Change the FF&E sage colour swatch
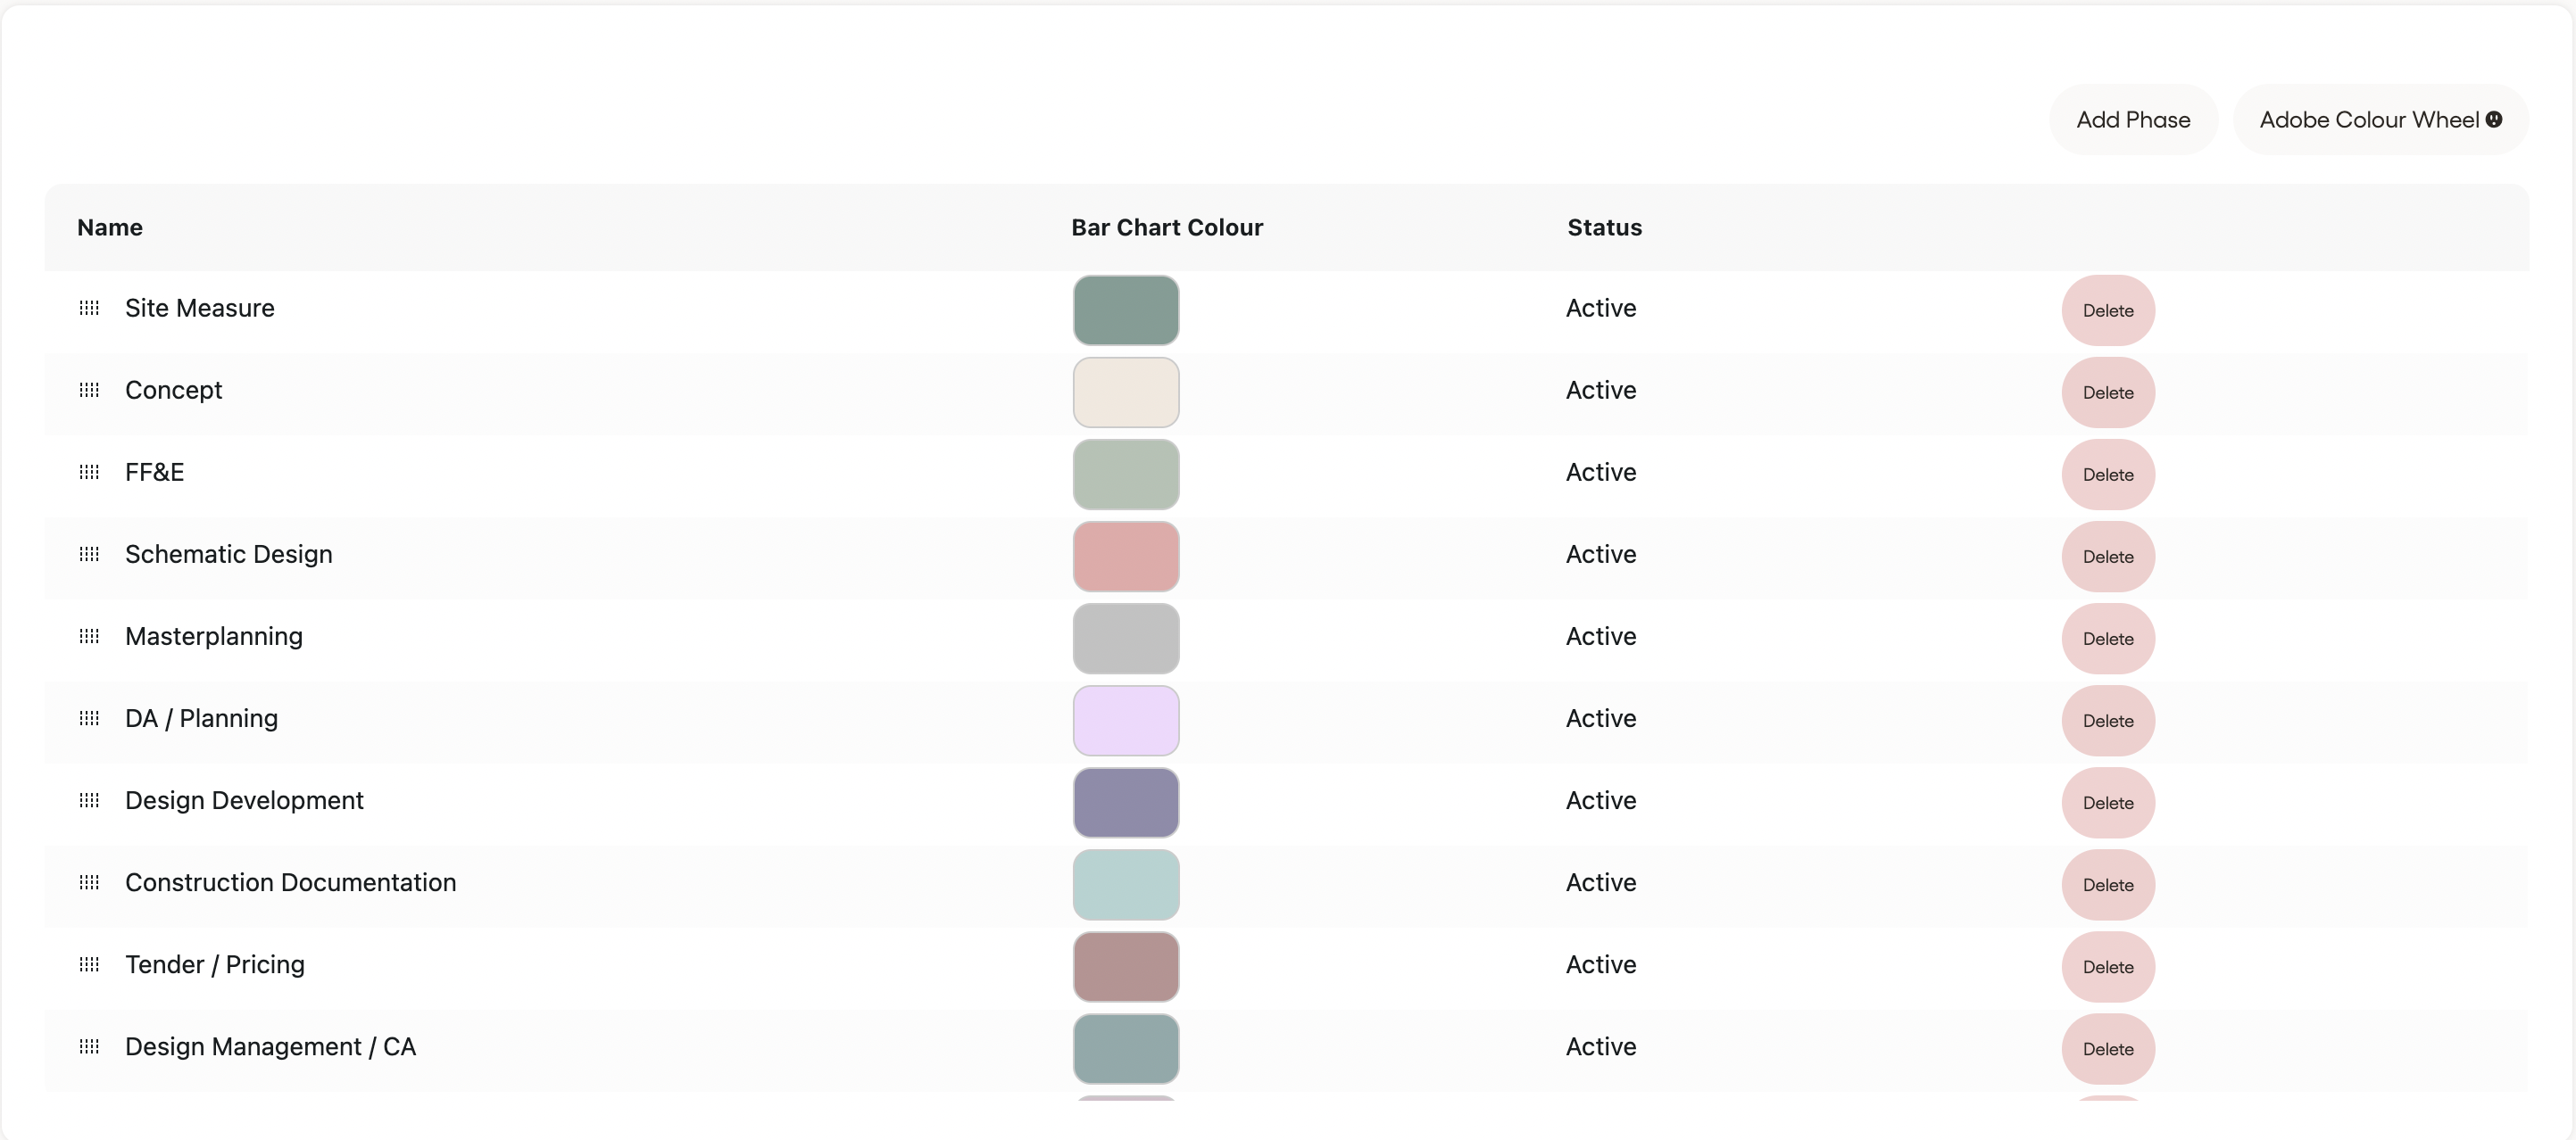The width and height of the screenshot is (2576, 1140). 1126,474
